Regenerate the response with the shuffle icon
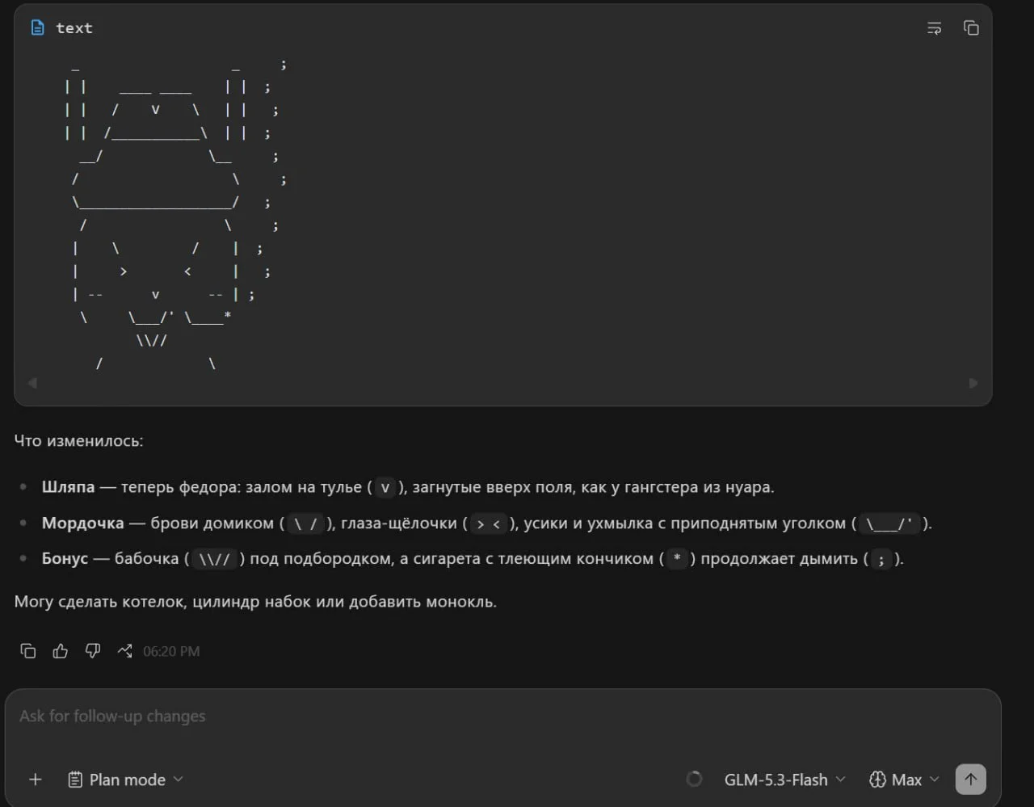 pyautogui.click(x=124, y=651)
